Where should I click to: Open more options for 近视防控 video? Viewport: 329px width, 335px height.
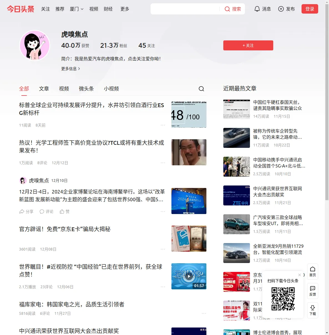click(163, 287)
